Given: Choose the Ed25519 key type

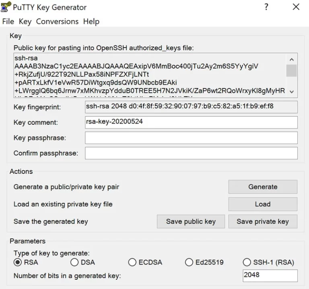Looking at the screenshot, I should [x=189, y=262].
